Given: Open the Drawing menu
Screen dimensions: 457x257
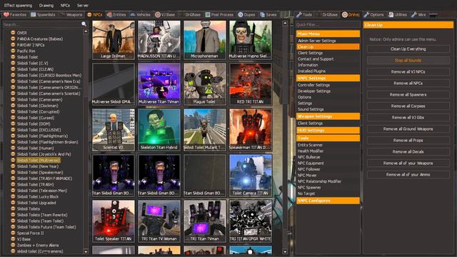Looking at the screenshot, I should (46, 5).
